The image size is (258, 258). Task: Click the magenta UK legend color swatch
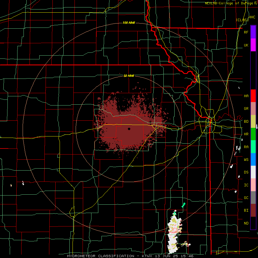[253, 45]
